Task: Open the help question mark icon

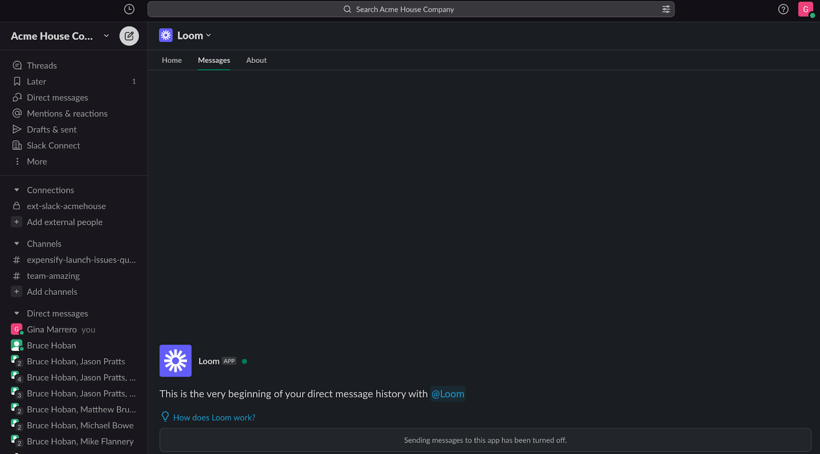Action: pyautogui.click(x=783, y=9)
